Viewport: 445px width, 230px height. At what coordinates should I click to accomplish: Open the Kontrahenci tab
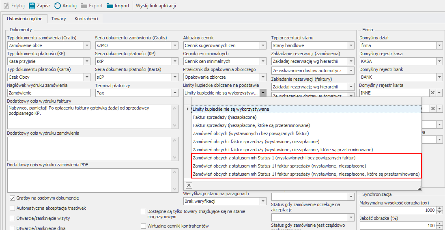86,19
